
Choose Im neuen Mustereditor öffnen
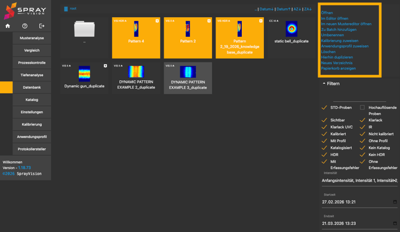[346, 24]
